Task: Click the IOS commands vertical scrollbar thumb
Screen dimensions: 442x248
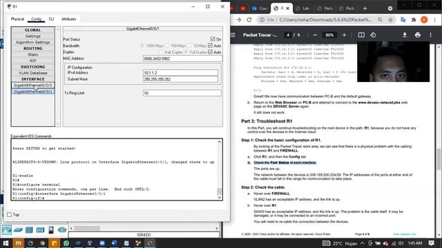Action: tap(220, 192)
